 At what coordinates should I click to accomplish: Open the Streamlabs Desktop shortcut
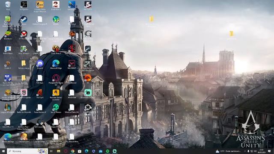click(x=88, y=94)
